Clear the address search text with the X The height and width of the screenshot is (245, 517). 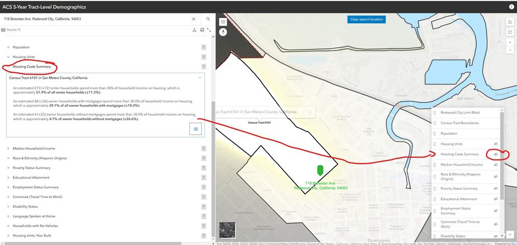pos(194,19)
